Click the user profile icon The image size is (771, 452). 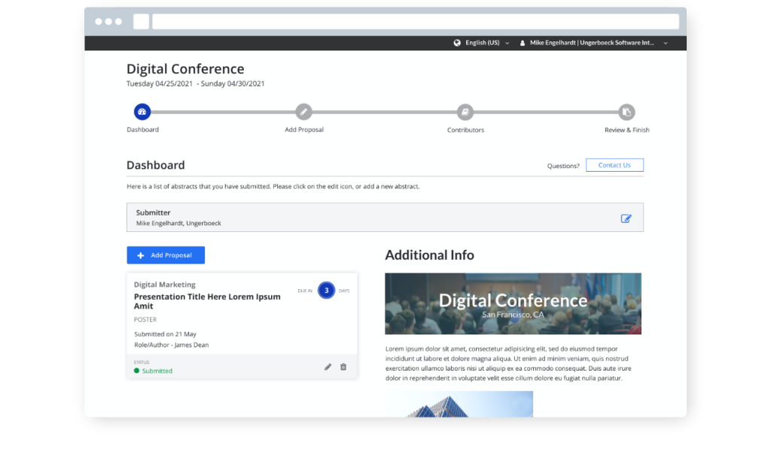tap(523, 43)
